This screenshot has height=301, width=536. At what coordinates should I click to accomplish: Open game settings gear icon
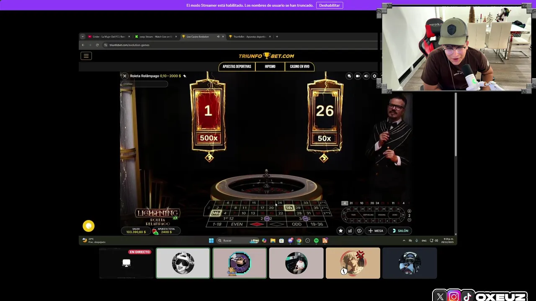coord(374,76)
